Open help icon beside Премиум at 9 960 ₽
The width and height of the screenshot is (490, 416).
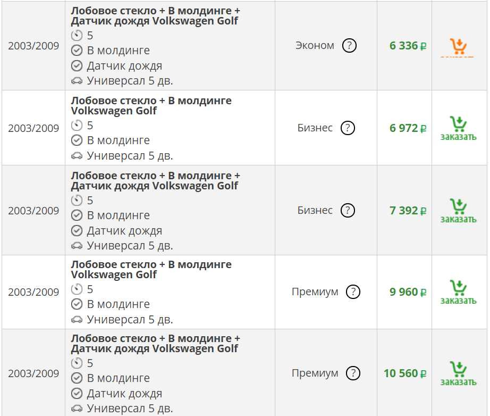click(353, 292)
